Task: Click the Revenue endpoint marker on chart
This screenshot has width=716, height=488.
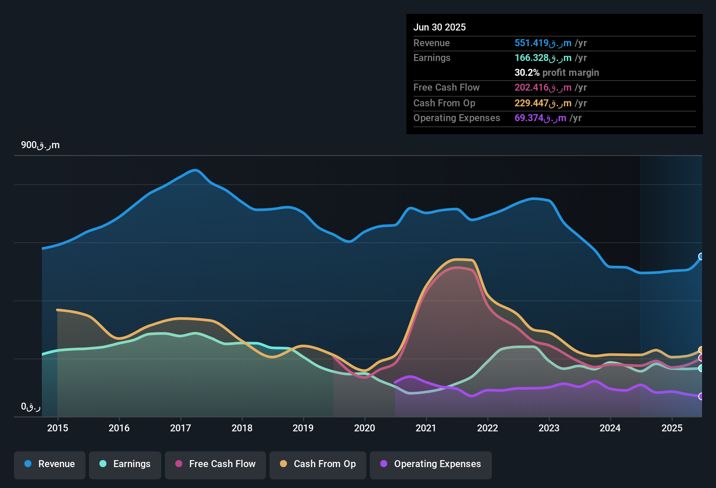Action: click(x=701, y=256)
